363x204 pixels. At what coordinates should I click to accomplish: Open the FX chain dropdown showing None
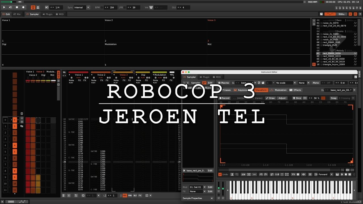click(x=198, y=192)
